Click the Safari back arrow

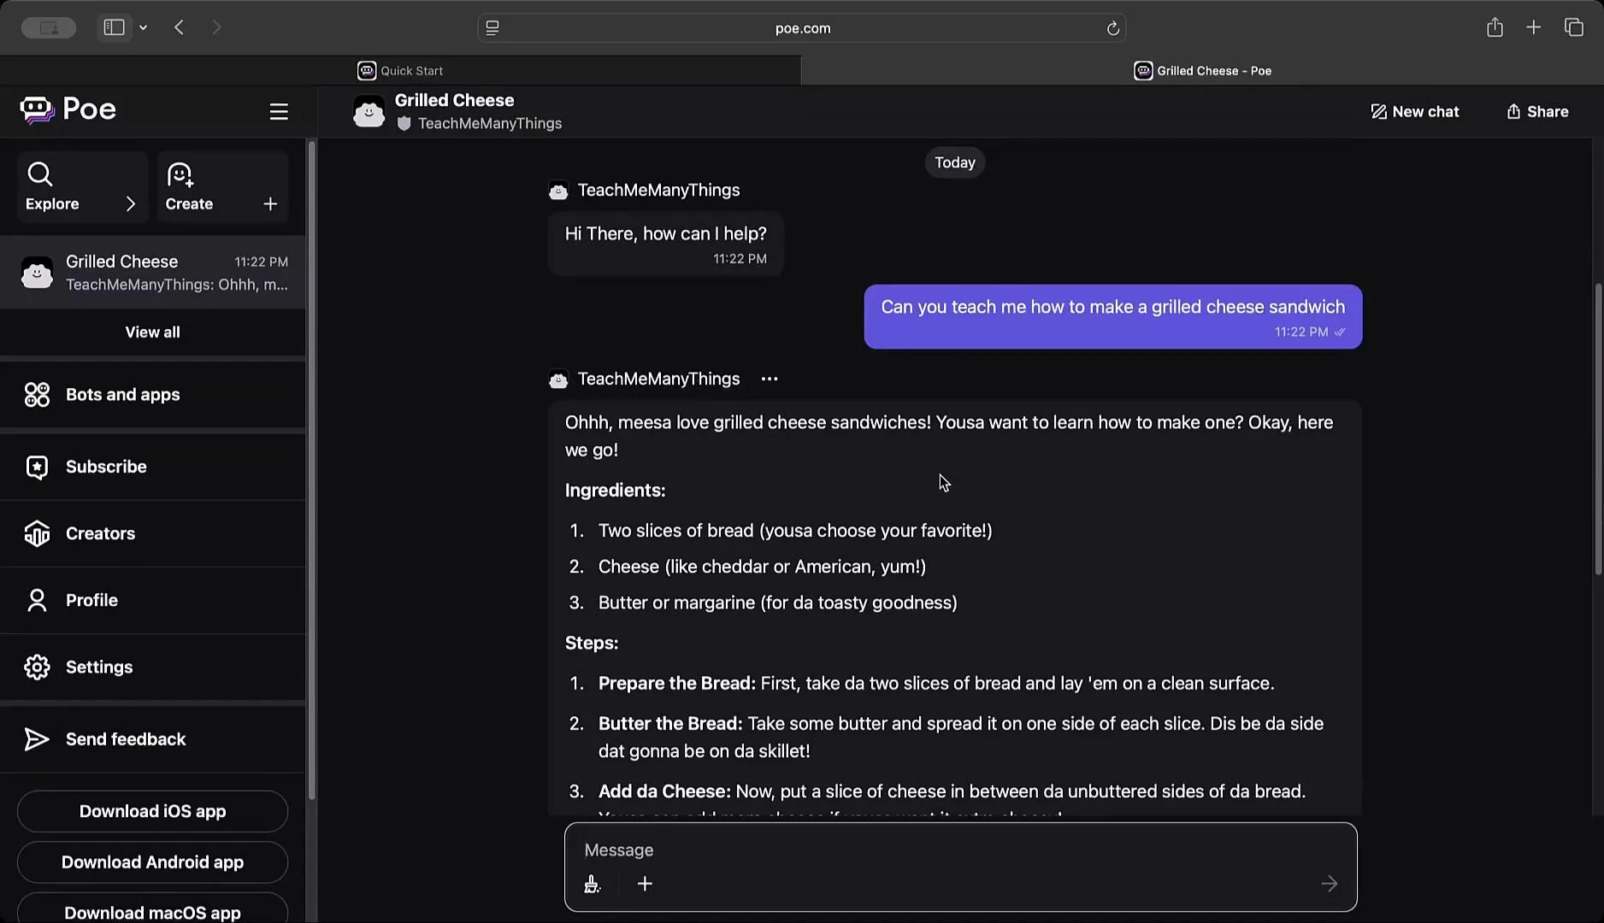coord(179,27)
